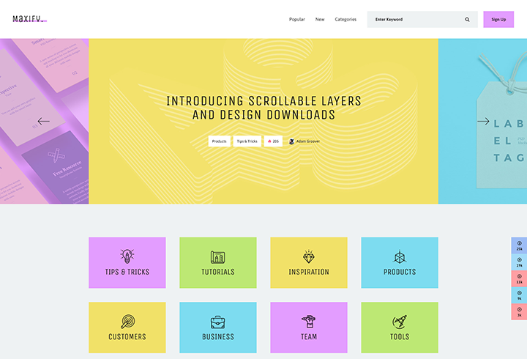
Task: Click the Tips & Tricks hero tag
Action: 247,141
